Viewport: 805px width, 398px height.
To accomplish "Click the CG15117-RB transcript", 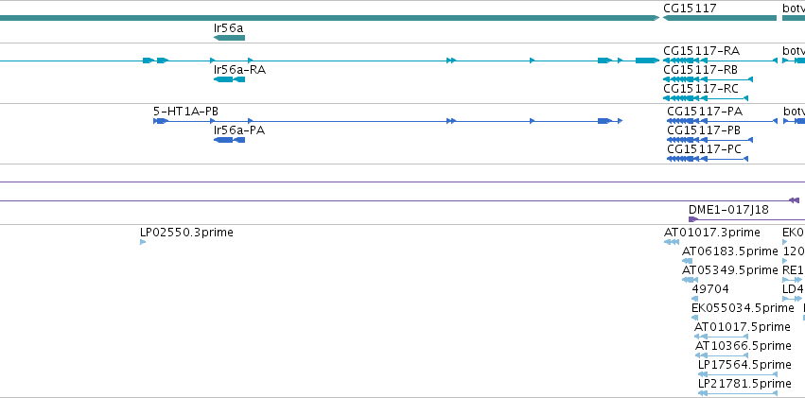I will (708, 79).
